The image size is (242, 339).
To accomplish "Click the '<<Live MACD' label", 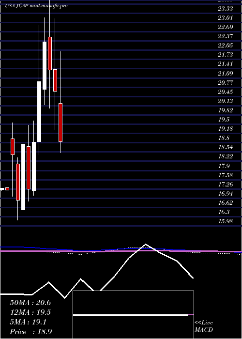I will 204,326.
